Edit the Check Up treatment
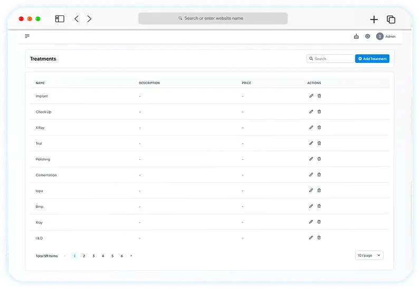 (x=311, y=112)
